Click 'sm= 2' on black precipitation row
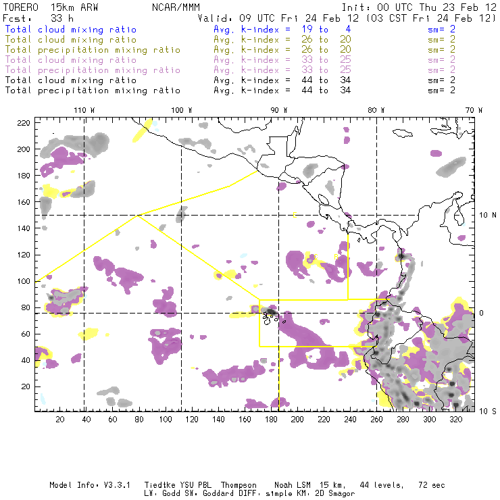 [441, 91]
